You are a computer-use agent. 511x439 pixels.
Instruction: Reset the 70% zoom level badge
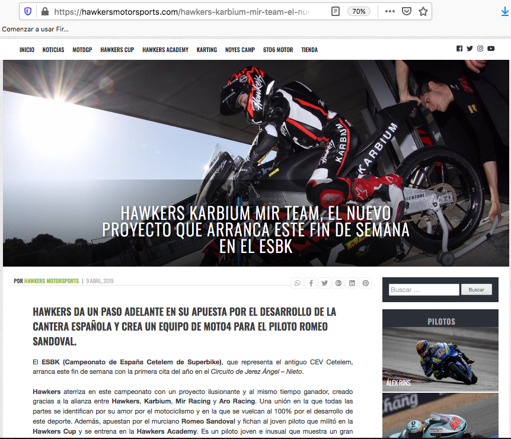[x=359, y=11]
